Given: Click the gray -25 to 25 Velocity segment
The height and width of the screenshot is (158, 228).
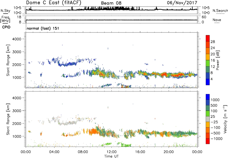Looking at the screenshot, I should tap(208, 119).
